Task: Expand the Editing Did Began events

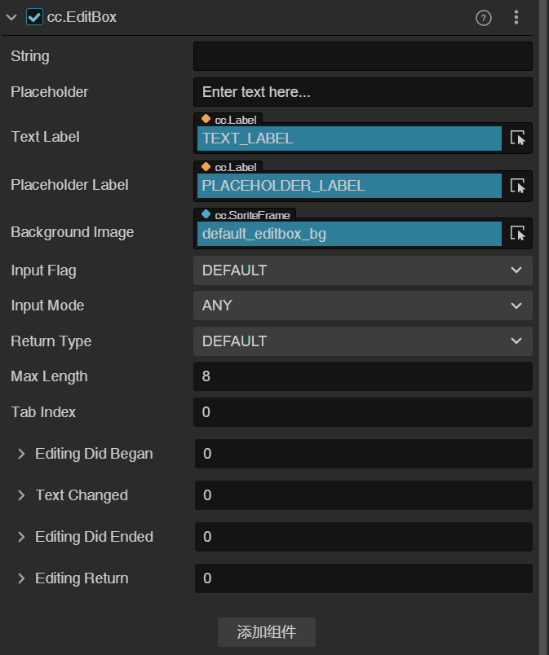Action: (x=21, y=454)
